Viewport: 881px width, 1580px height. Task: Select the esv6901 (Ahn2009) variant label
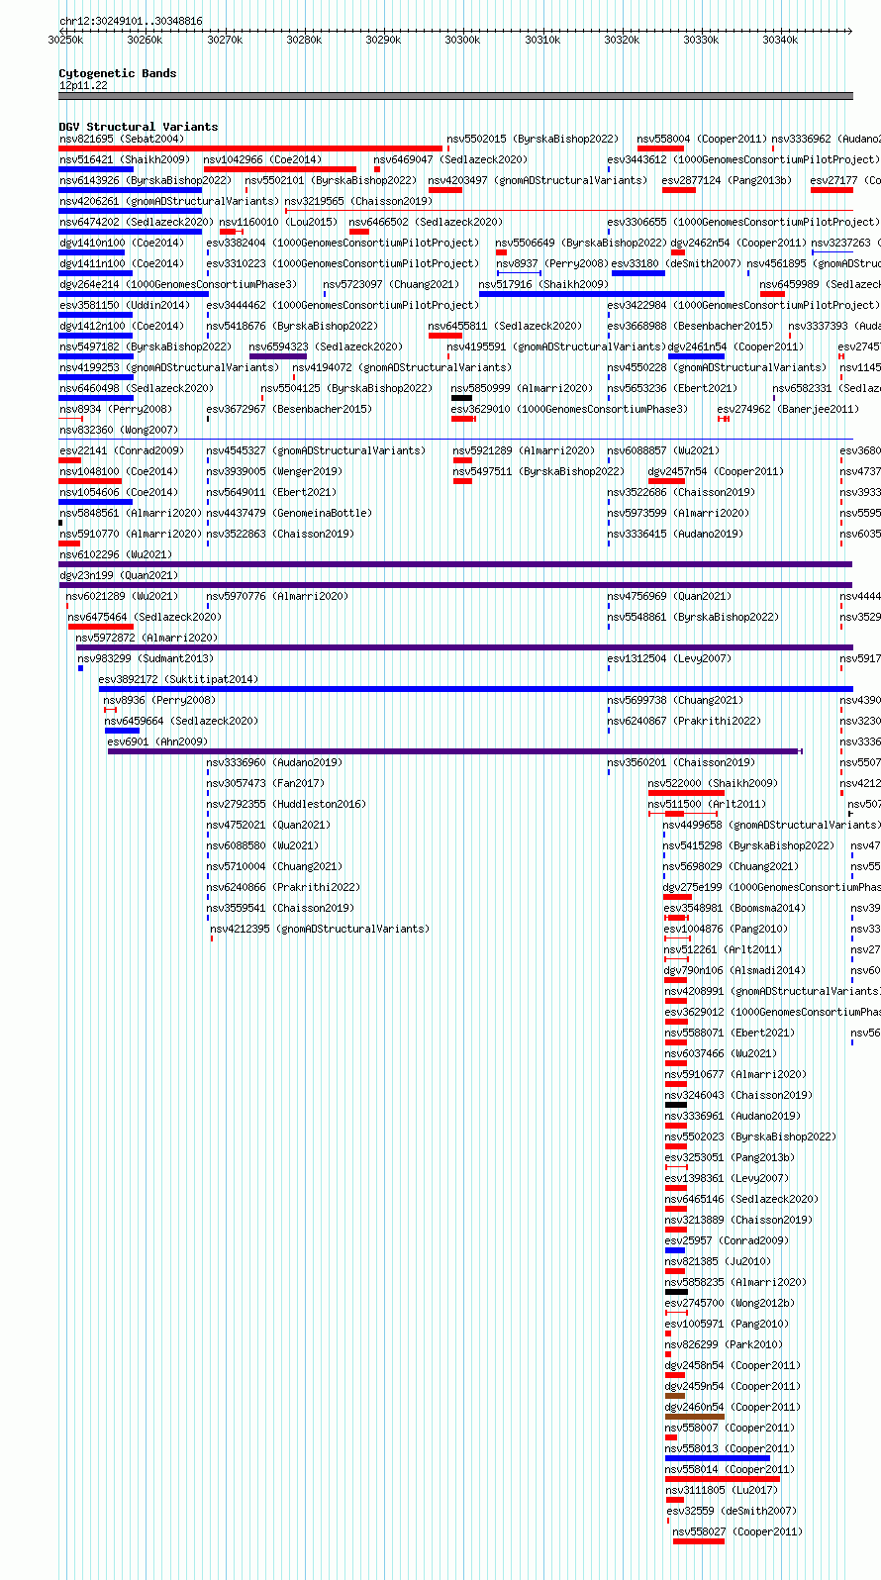tap(157, 741)
